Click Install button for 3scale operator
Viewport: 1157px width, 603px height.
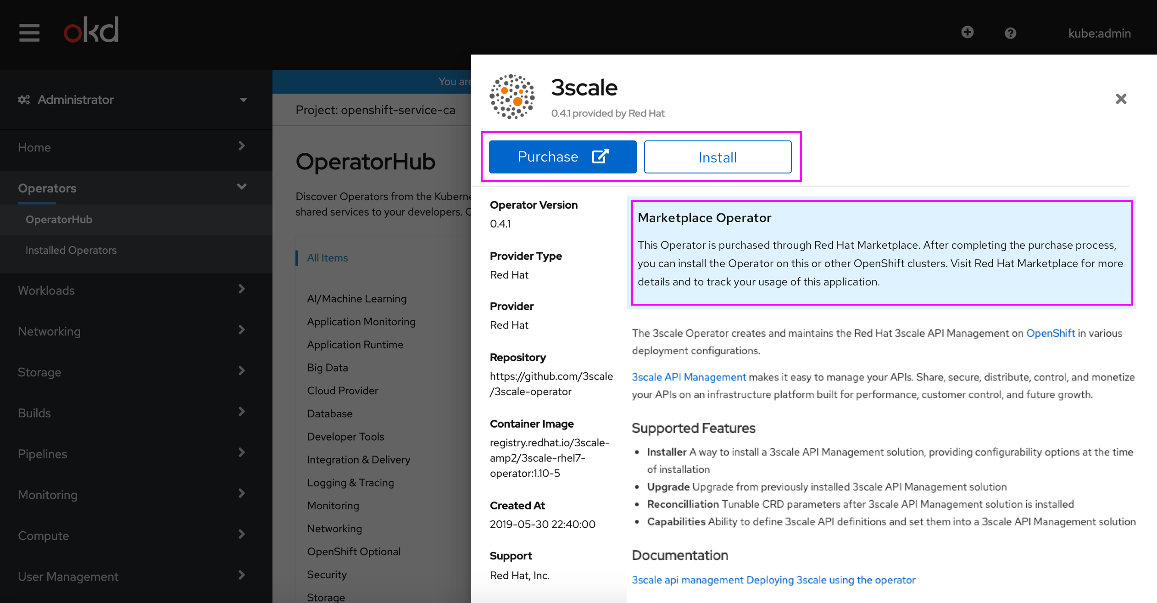(x=717, y=157)
